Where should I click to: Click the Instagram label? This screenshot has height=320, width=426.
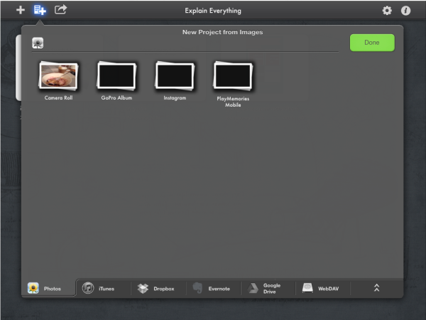pyautogui.click(x=175, y=98)
